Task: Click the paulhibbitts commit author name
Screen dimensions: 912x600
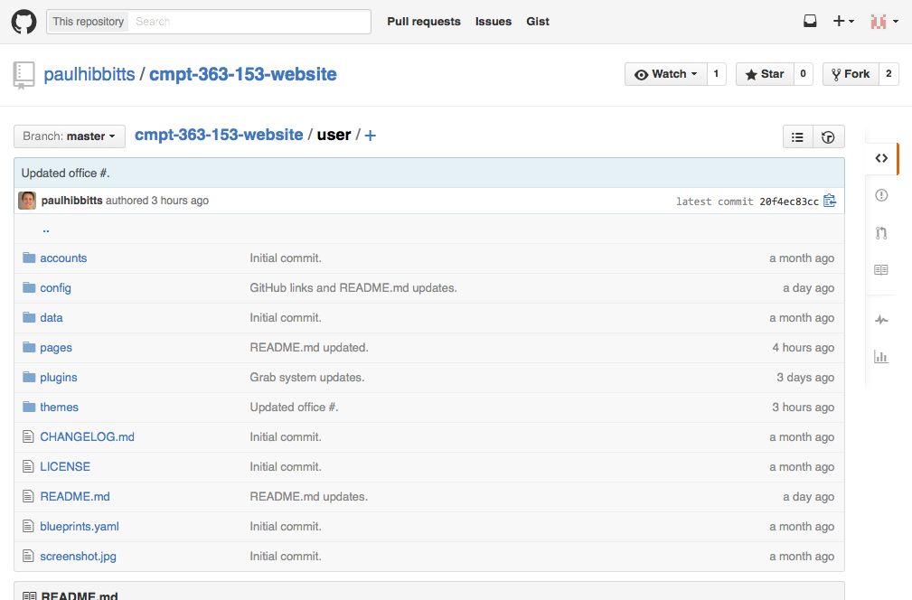Action: click(72, 200)
